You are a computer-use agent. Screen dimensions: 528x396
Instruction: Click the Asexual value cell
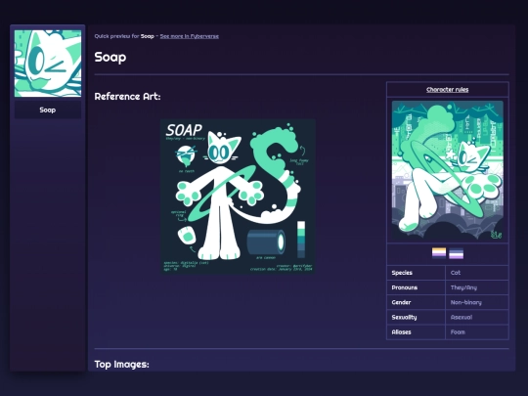477,317
